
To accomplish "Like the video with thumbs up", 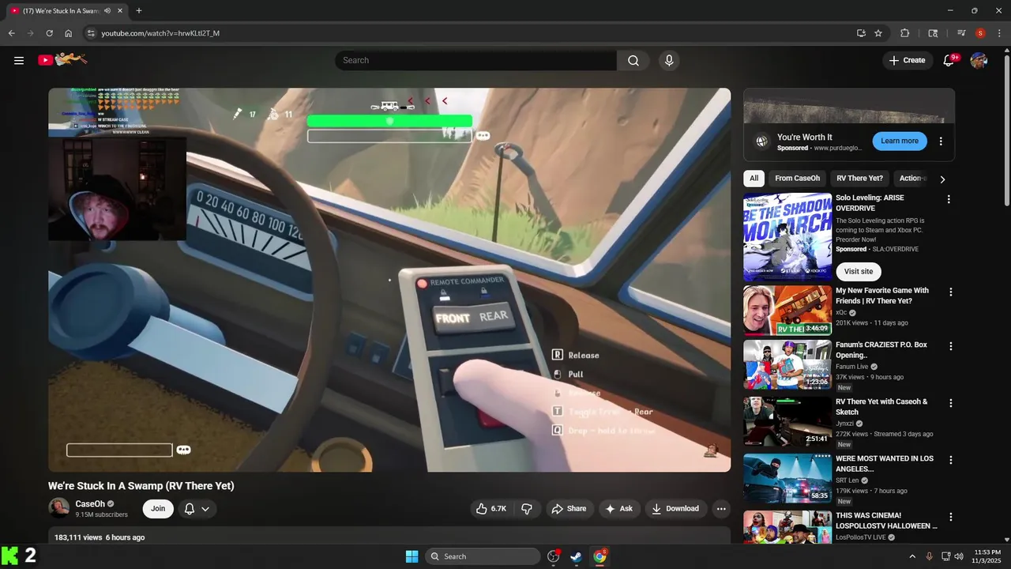I will [490, 509].
